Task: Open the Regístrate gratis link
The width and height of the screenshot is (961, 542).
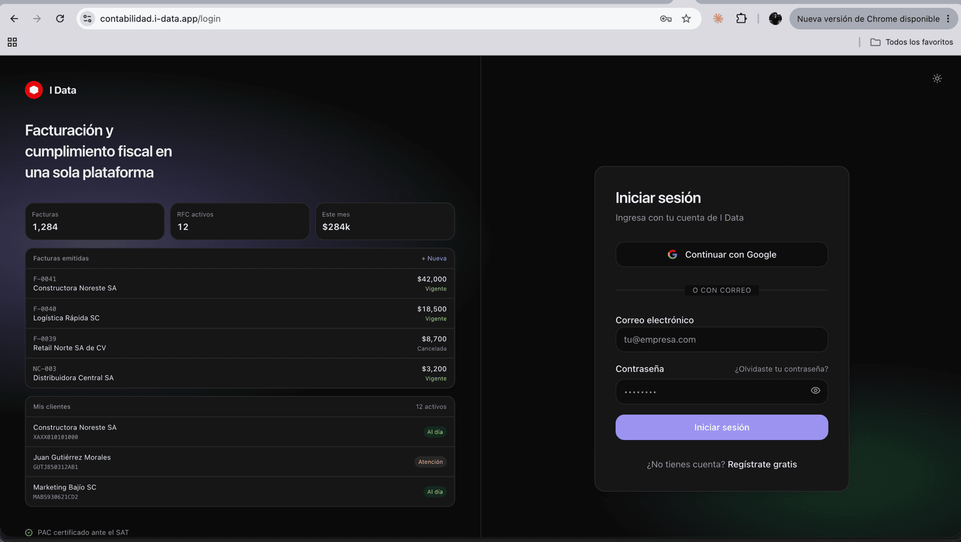Action: click(762, 465)
